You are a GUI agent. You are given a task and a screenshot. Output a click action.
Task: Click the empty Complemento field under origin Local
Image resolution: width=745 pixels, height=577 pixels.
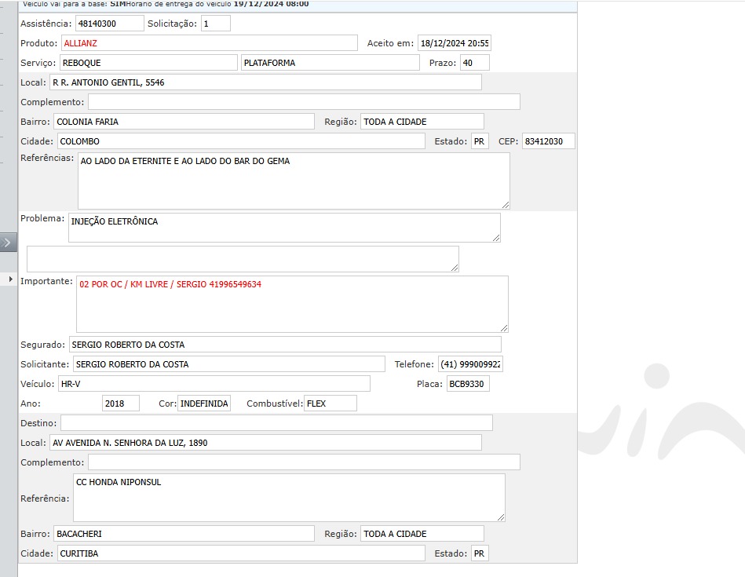[304, 102]
